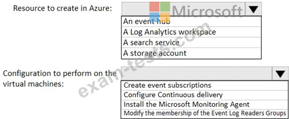The height and width of the screenshot is (119, 289).
Task: Select An event hub option
Action: click(x=191, y=21)
